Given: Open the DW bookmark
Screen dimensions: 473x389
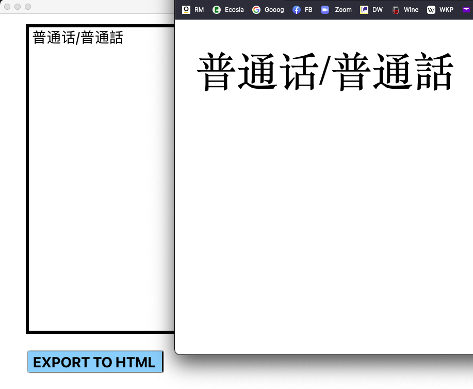Looking at the screenshot, I should [x=371, y=10].
